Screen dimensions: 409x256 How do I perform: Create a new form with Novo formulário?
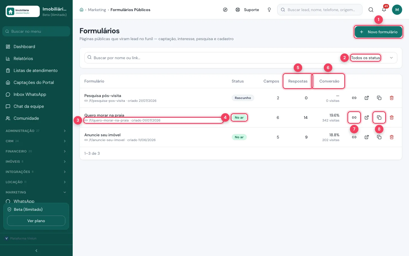[x=378, y=32]
